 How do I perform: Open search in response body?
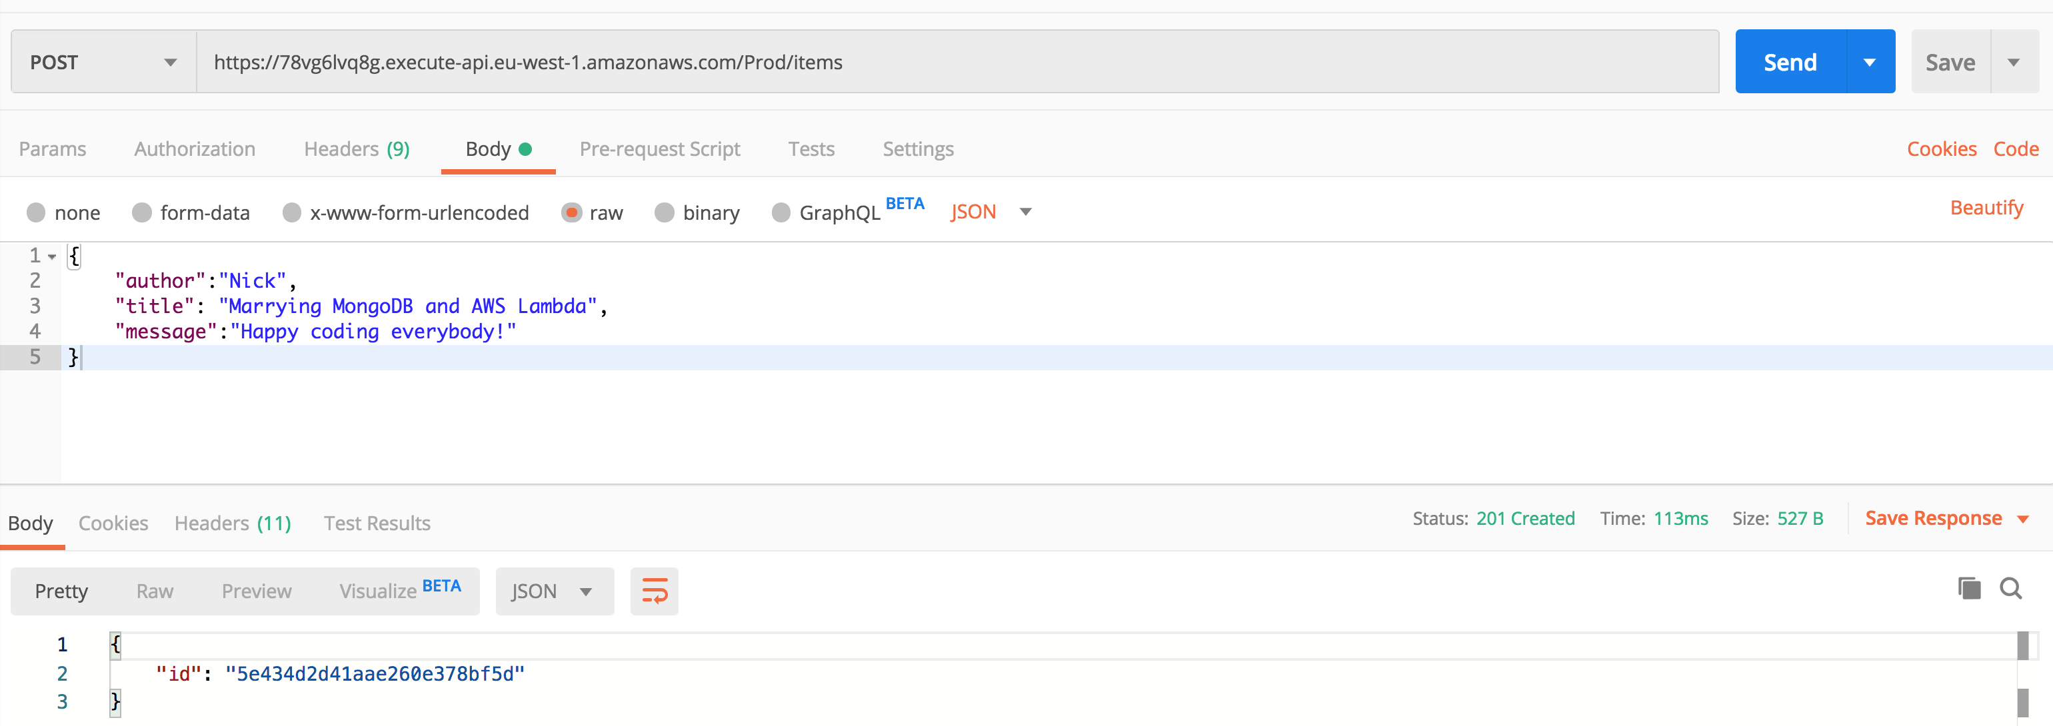click(x=2011, y=589)
